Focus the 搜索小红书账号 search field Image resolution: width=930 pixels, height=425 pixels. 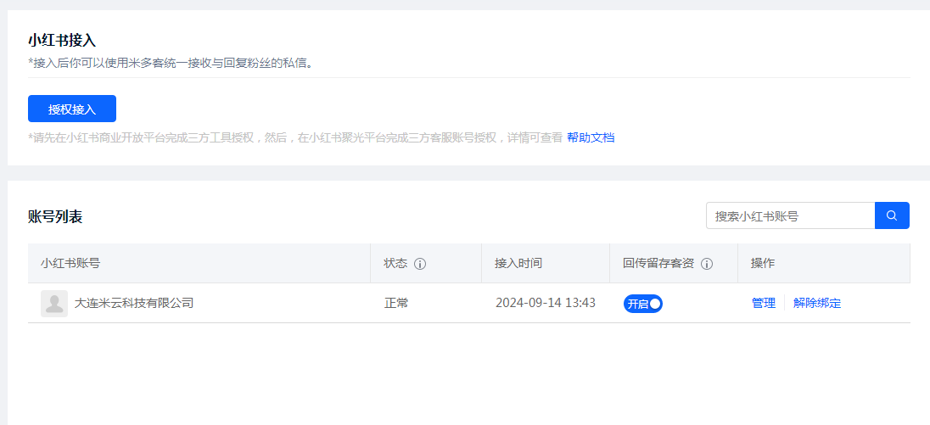point(789,215)
